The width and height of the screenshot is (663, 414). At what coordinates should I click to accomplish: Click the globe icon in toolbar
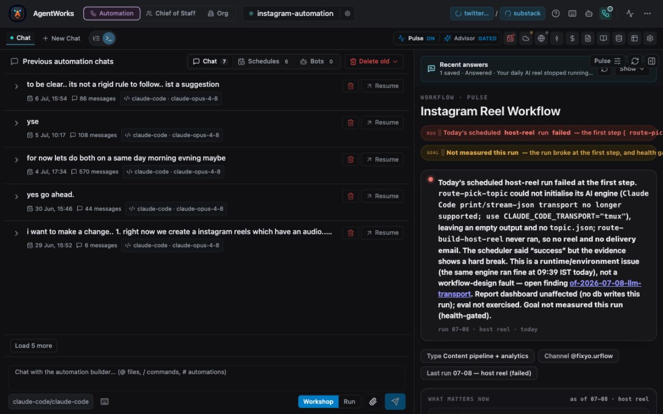click(541, 38)
